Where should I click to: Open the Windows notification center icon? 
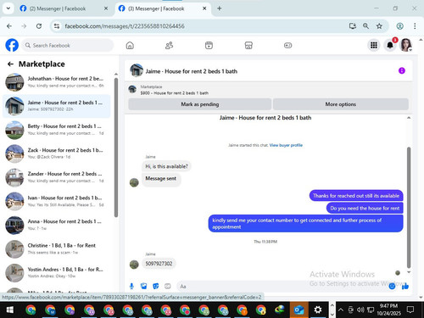coord(410,310)
